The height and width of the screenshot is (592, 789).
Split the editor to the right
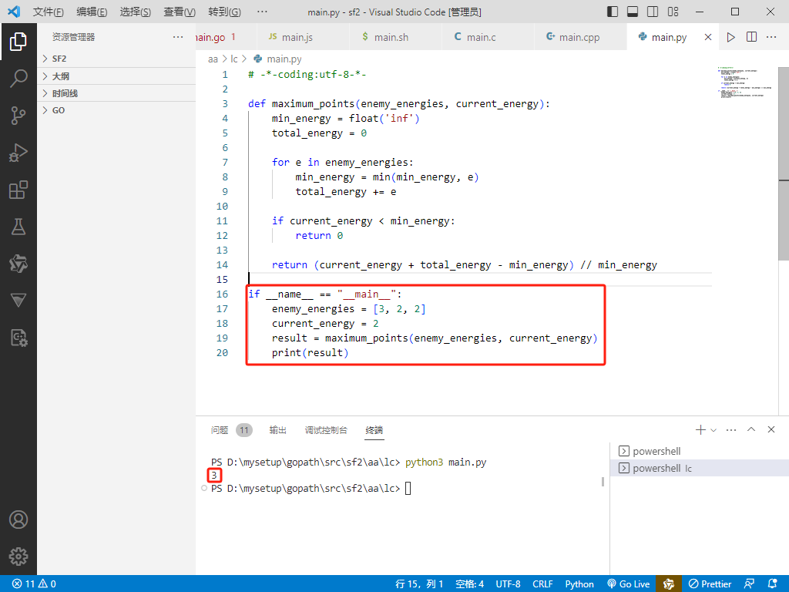751,37
